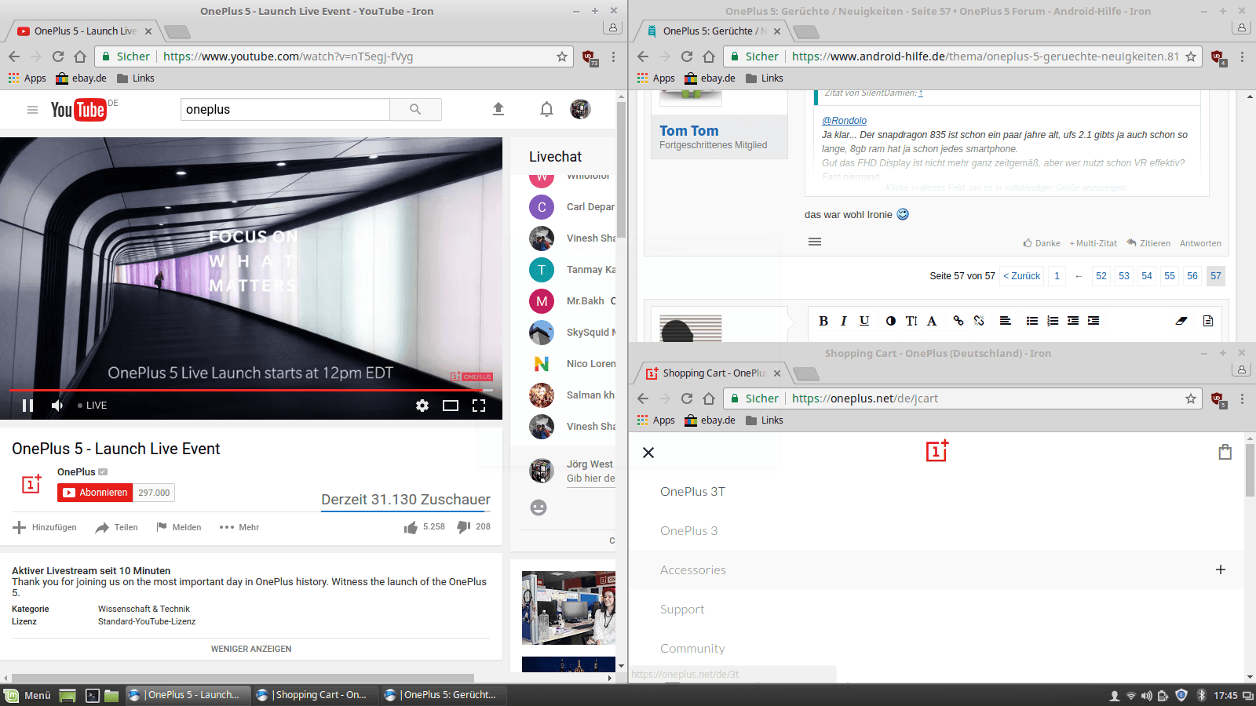Select OnePlus 5: Gerüchte browser tab
The image size is (1256, 706).
tap(713, 31)
